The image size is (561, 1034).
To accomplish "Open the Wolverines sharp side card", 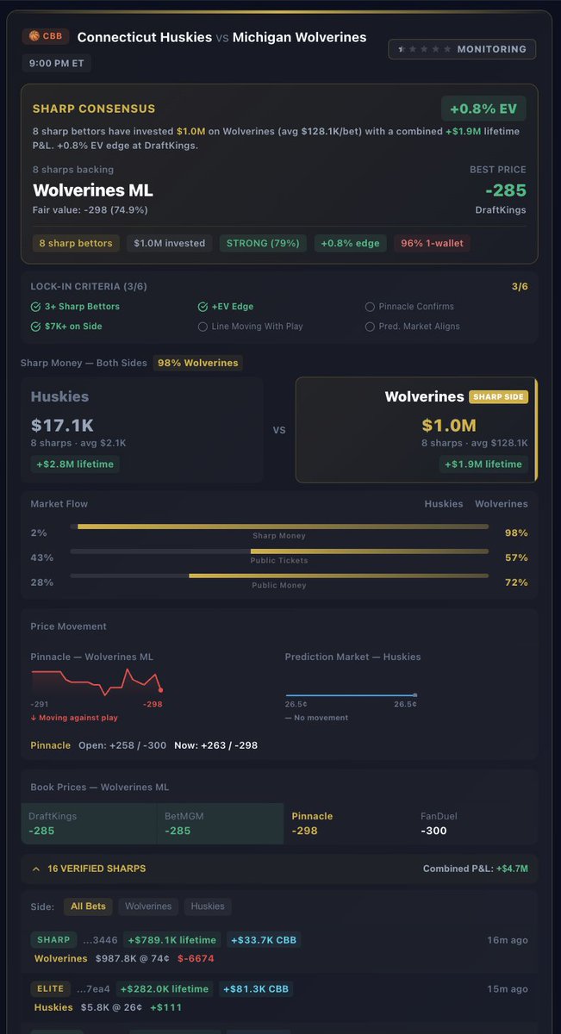I will point(416,429).
